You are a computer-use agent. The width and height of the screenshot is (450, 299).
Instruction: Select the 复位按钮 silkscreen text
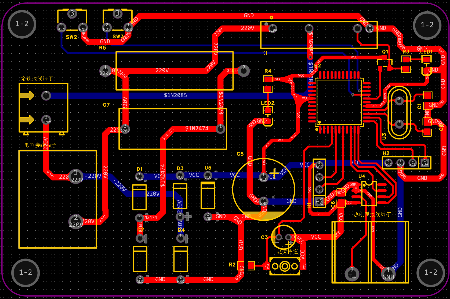click(287, 252)
